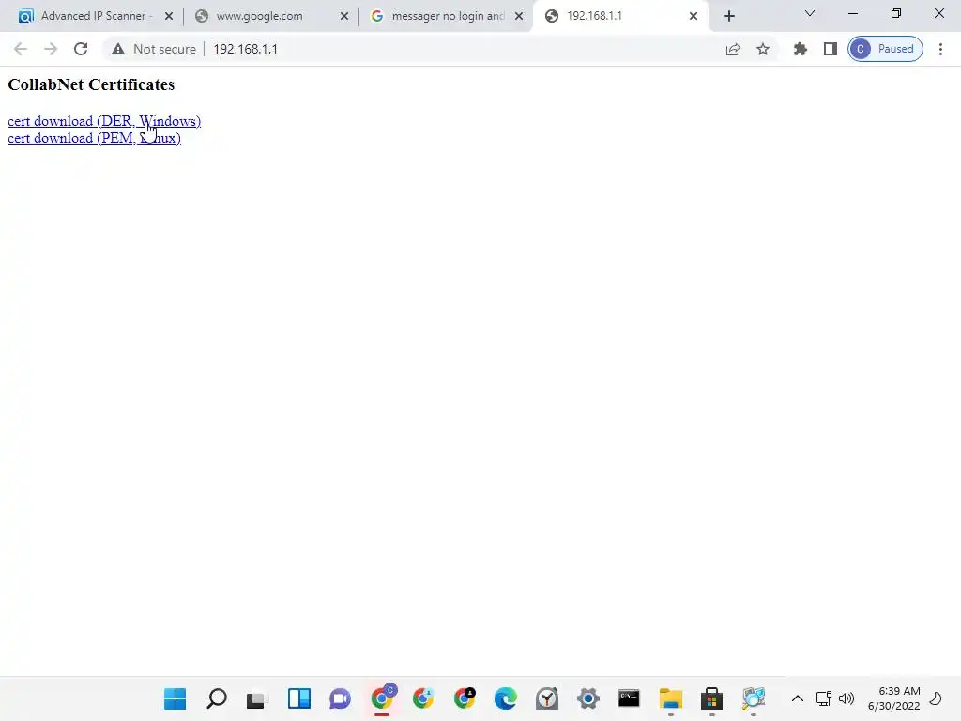Open the last pinned taskbar app icon
Screen dimensions: 961x721
[754, 698]
